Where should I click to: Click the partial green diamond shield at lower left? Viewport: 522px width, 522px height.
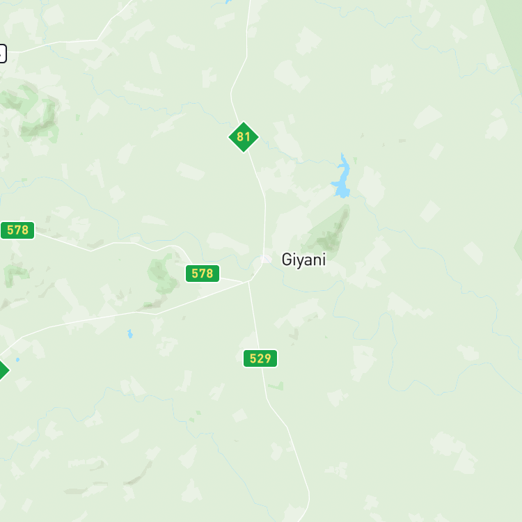tap(3, 370)
